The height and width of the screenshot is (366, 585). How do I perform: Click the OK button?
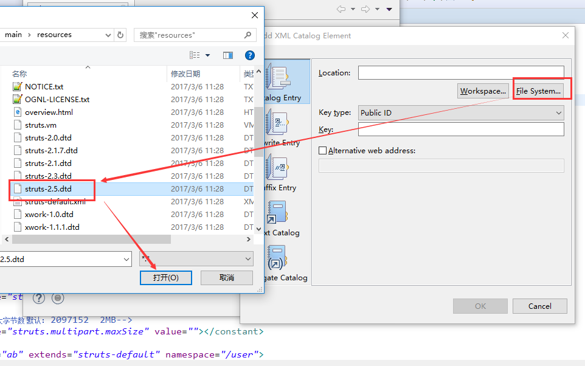click(x=480, y=306)
